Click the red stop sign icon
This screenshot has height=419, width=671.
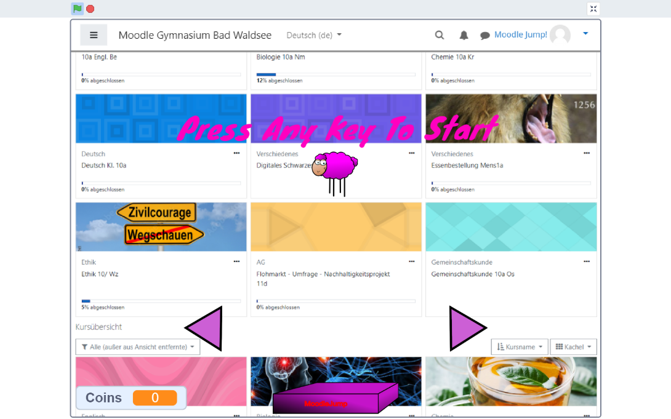[x=90, y=9]
